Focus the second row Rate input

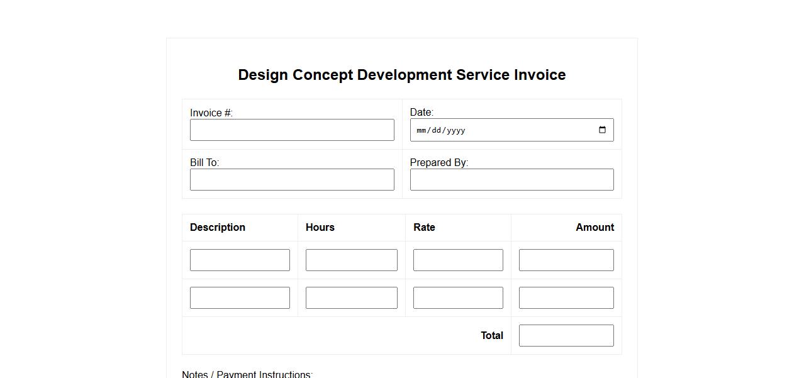point(458,298)
